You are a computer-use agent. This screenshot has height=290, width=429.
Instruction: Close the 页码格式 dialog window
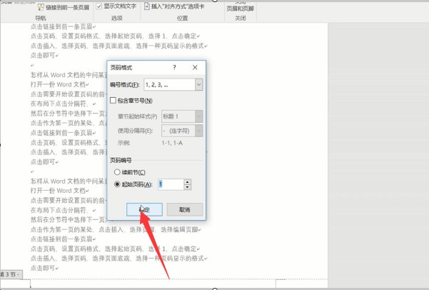tap(195, 67)
